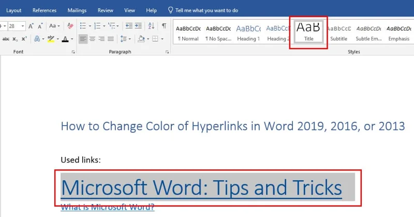Image resolution: width=414 pixels, height=217 pixels.
Task: Expand the borders dropdown arrow
Action: pos(162,39)
